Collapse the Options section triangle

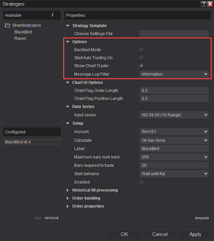coord(68,42)
